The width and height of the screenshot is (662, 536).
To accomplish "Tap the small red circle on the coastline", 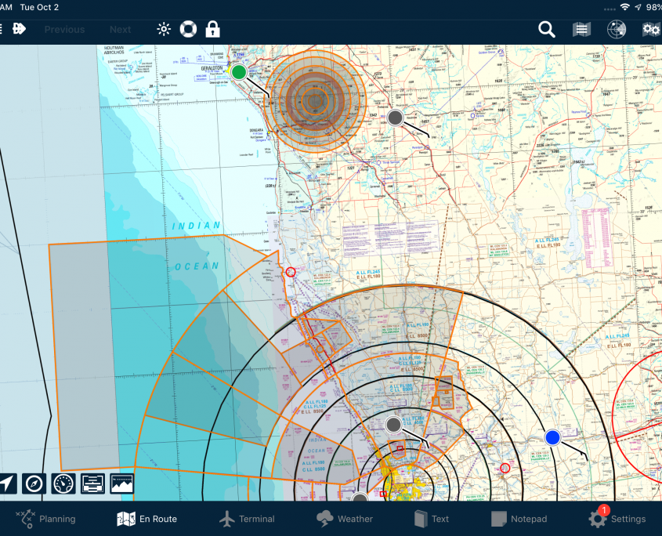I will (x=291, y=272).
